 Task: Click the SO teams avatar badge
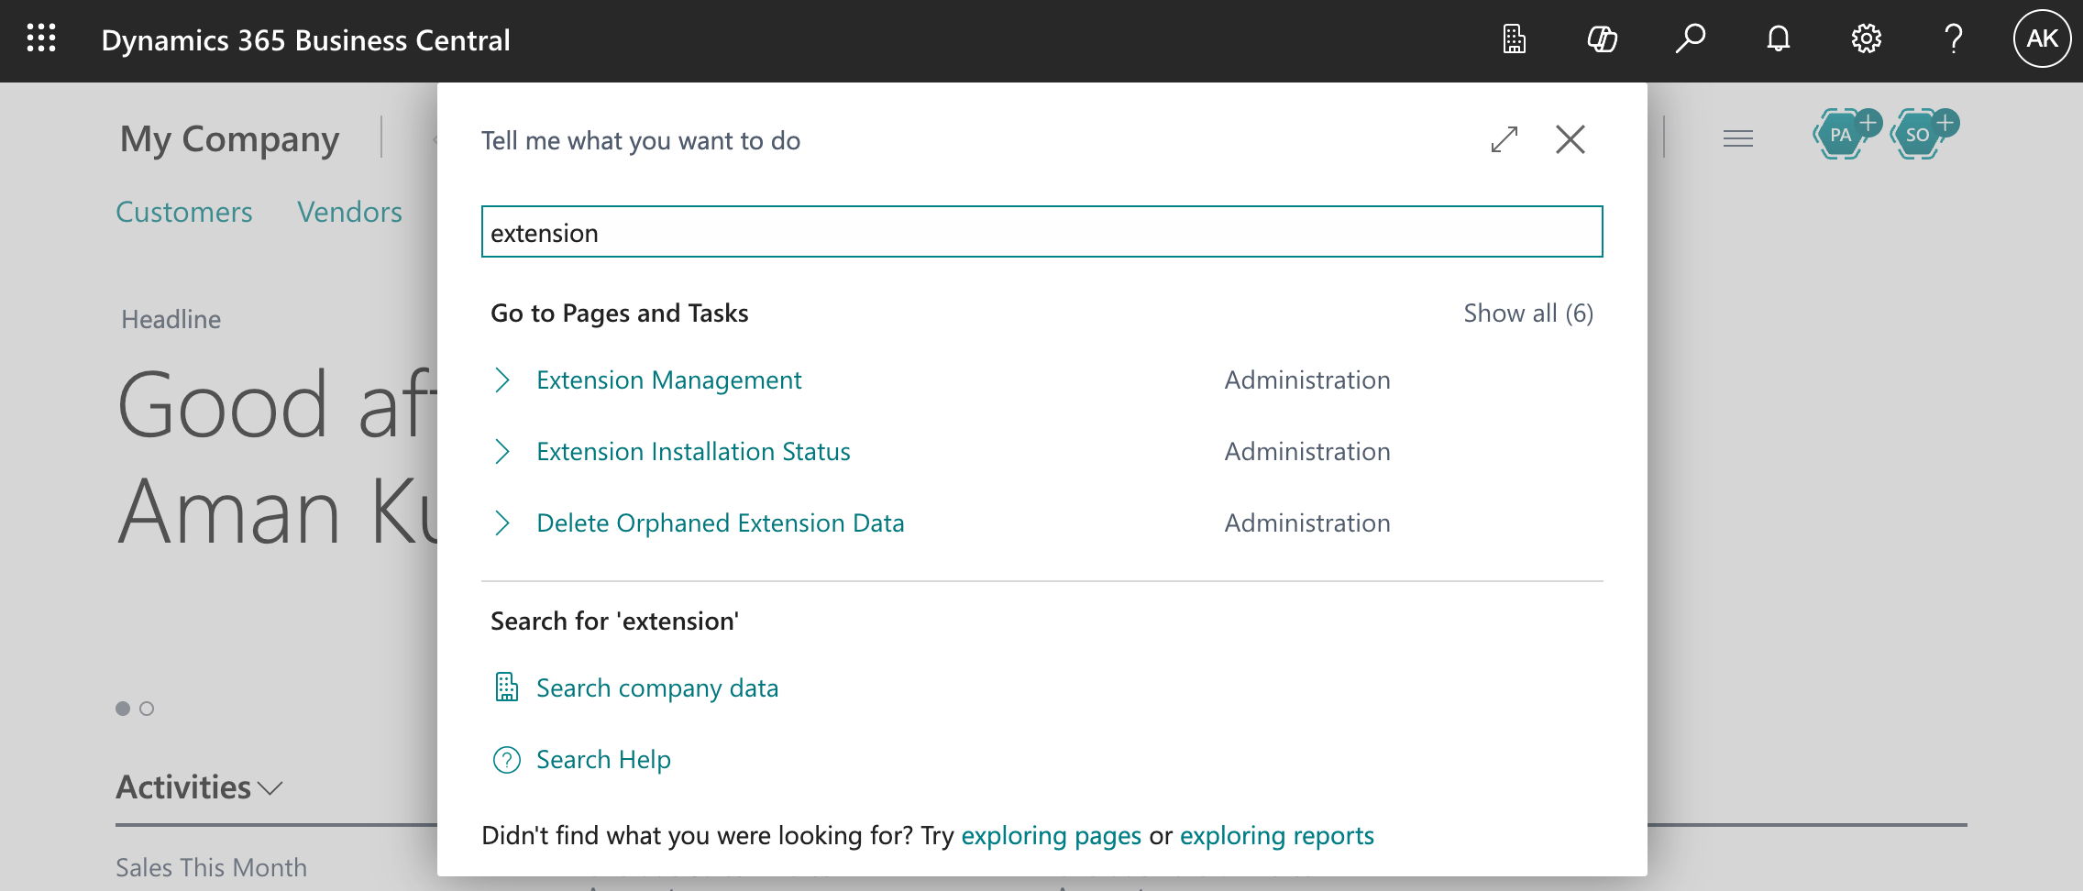[x=1918, y=135]
